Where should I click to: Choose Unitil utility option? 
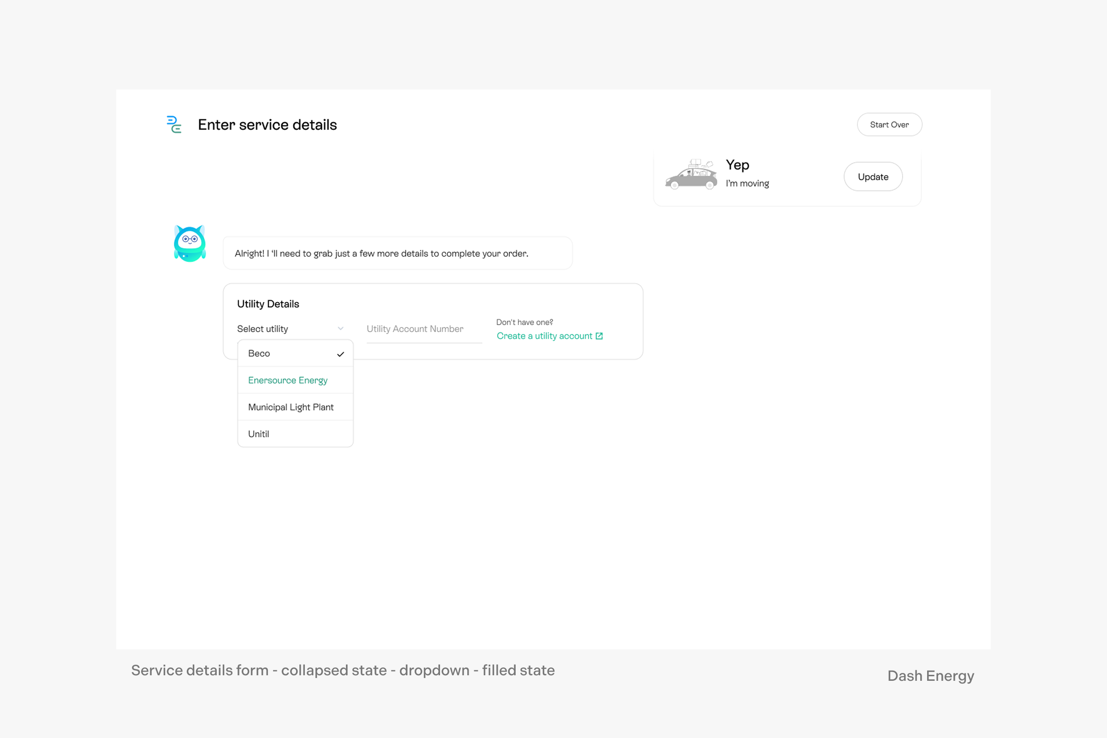pos(258,434)
